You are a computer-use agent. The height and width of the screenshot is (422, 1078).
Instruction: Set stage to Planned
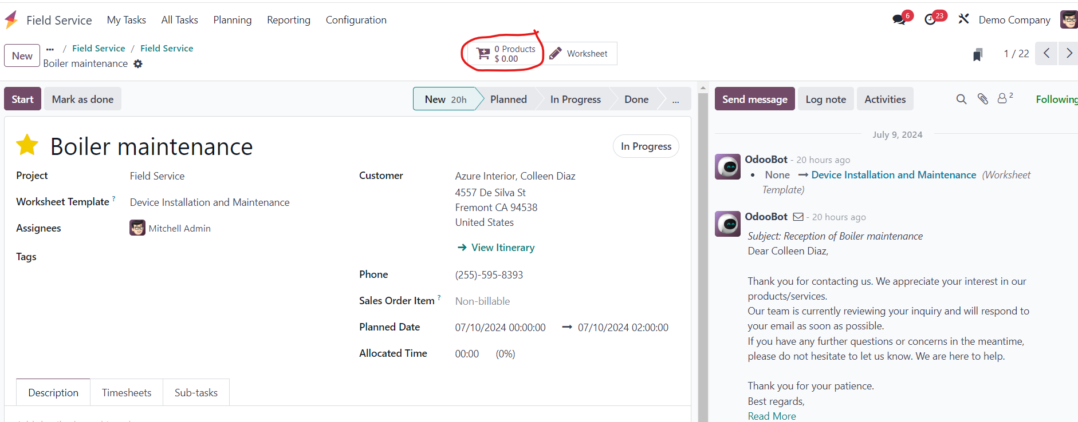point(508,99)
